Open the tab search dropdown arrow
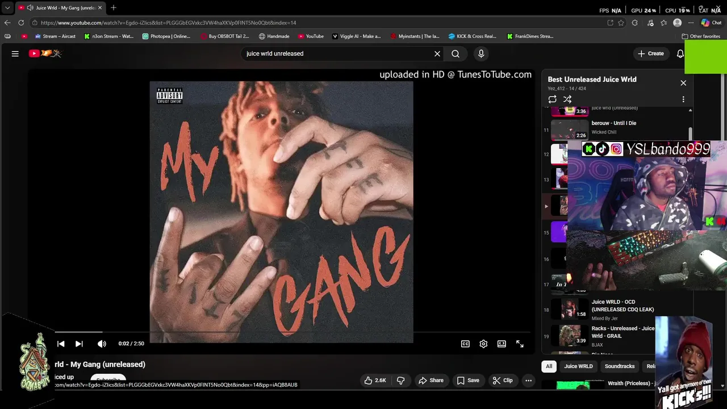The width and height of the screenshot is (727, 409). (7, 8)
